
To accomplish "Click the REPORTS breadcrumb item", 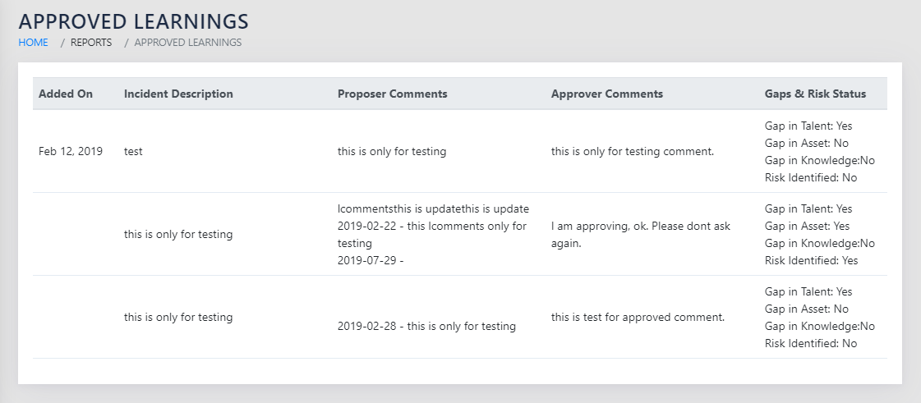I will 91,43.
